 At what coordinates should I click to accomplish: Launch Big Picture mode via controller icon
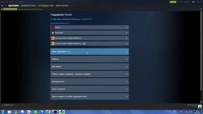[x=193, y=2]
